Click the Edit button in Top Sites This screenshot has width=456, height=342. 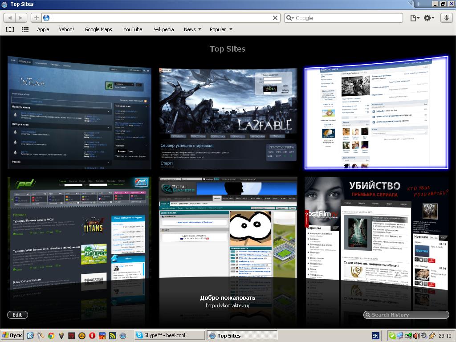tap(17, 315)
